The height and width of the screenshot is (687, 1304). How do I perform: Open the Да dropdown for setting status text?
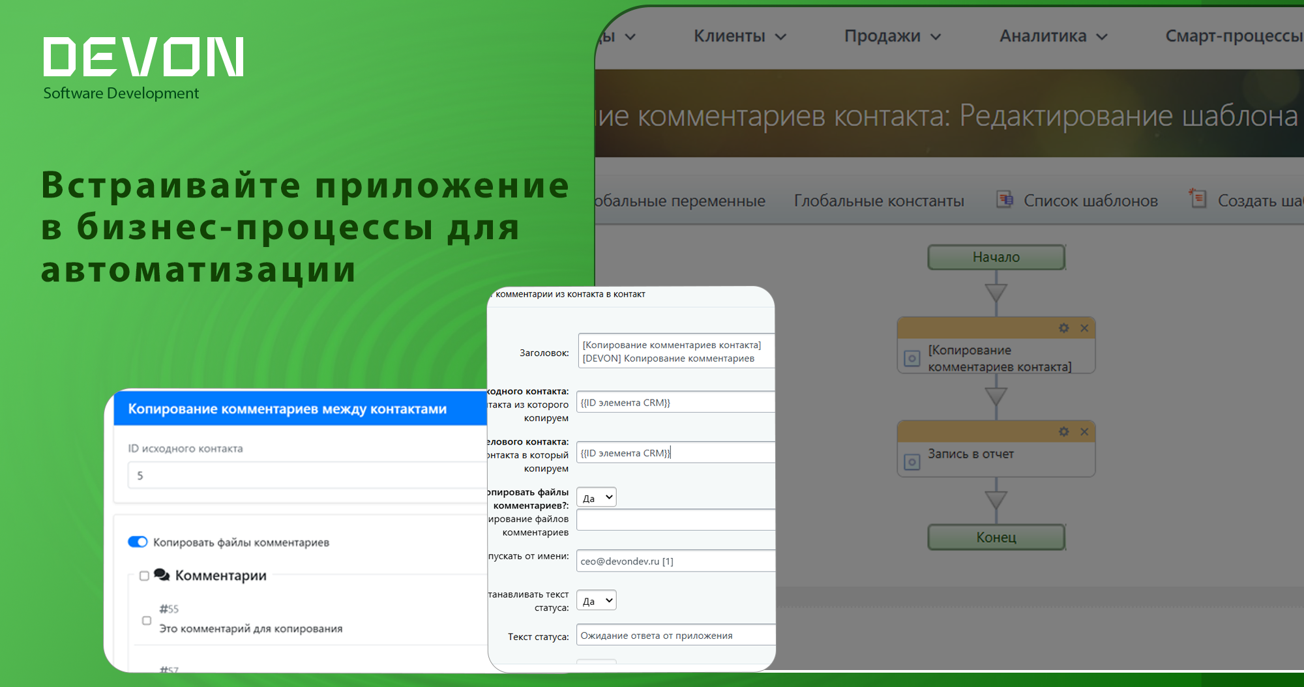point(597,600)
